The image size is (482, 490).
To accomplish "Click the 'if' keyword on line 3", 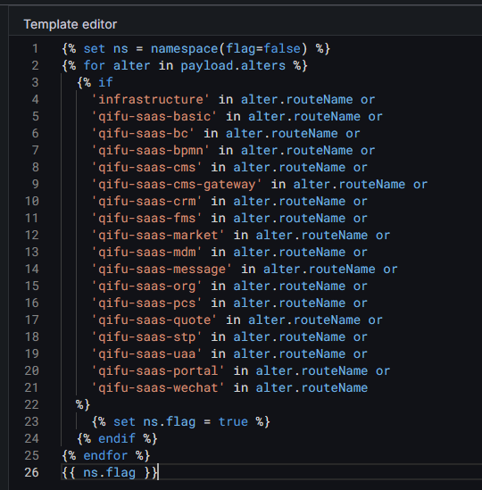I will tap(105, 82).
